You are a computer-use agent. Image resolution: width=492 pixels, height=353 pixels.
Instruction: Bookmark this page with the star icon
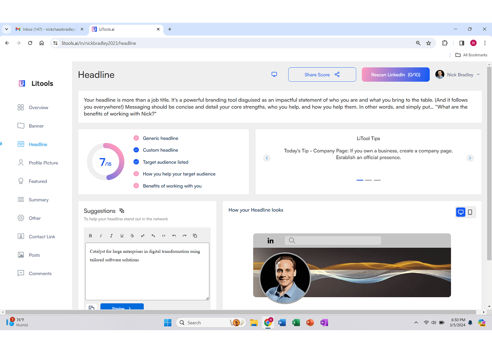(x=429, y=43)
